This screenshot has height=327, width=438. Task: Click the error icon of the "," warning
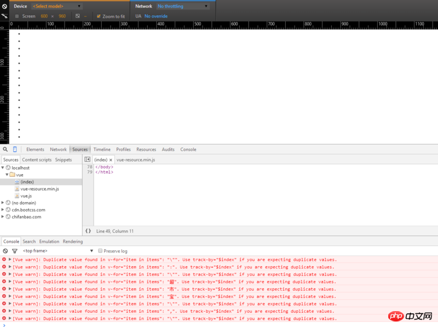(4, 311)
